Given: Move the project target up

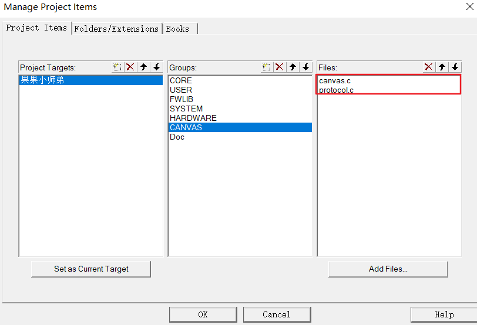Looking at the screenshot, I should pyautogui.click(x=143, y=67).
